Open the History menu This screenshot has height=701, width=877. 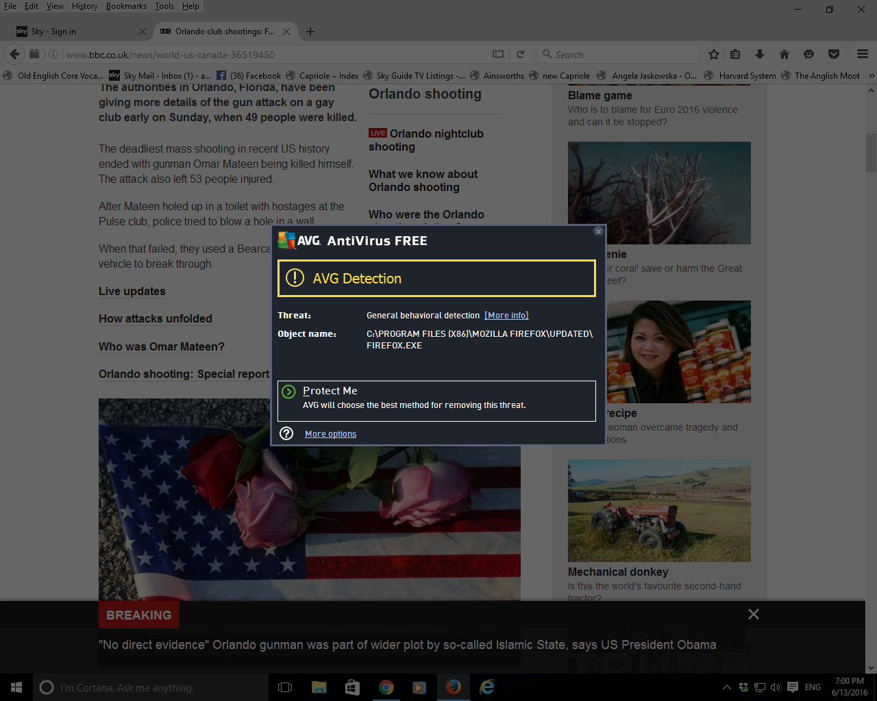tap(85, 6)
